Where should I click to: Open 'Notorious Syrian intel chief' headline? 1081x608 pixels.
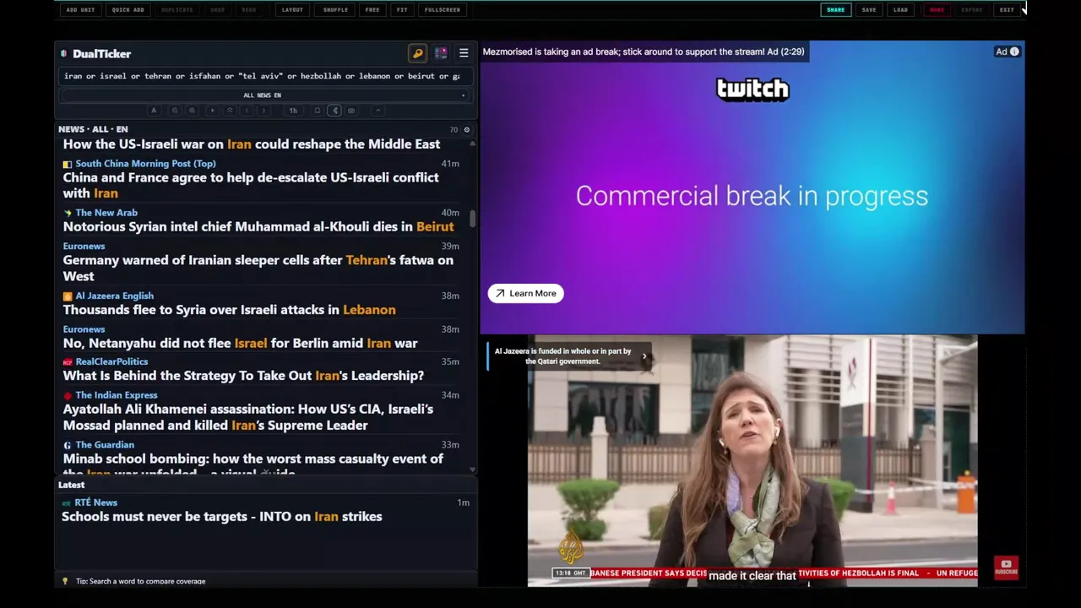(258, 226)
